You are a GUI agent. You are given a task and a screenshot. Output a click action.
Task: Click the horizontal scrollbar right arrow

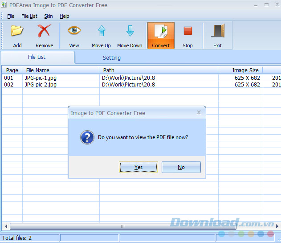pos(277,227)
